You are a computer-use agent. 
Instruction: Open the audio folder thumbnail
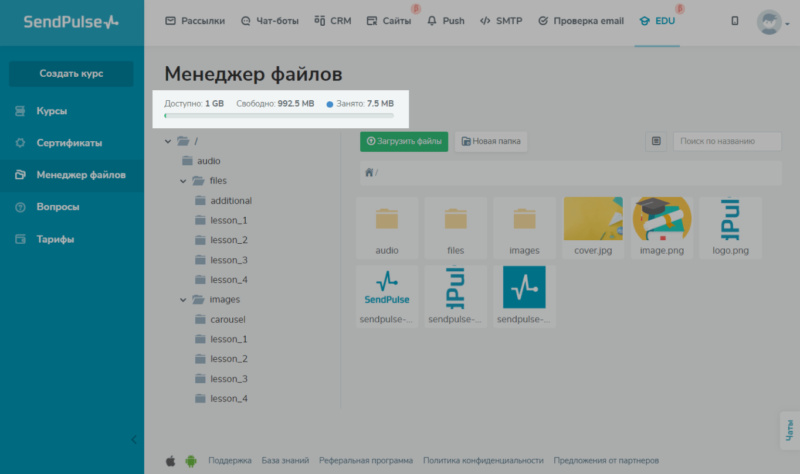tap(387, 229)
